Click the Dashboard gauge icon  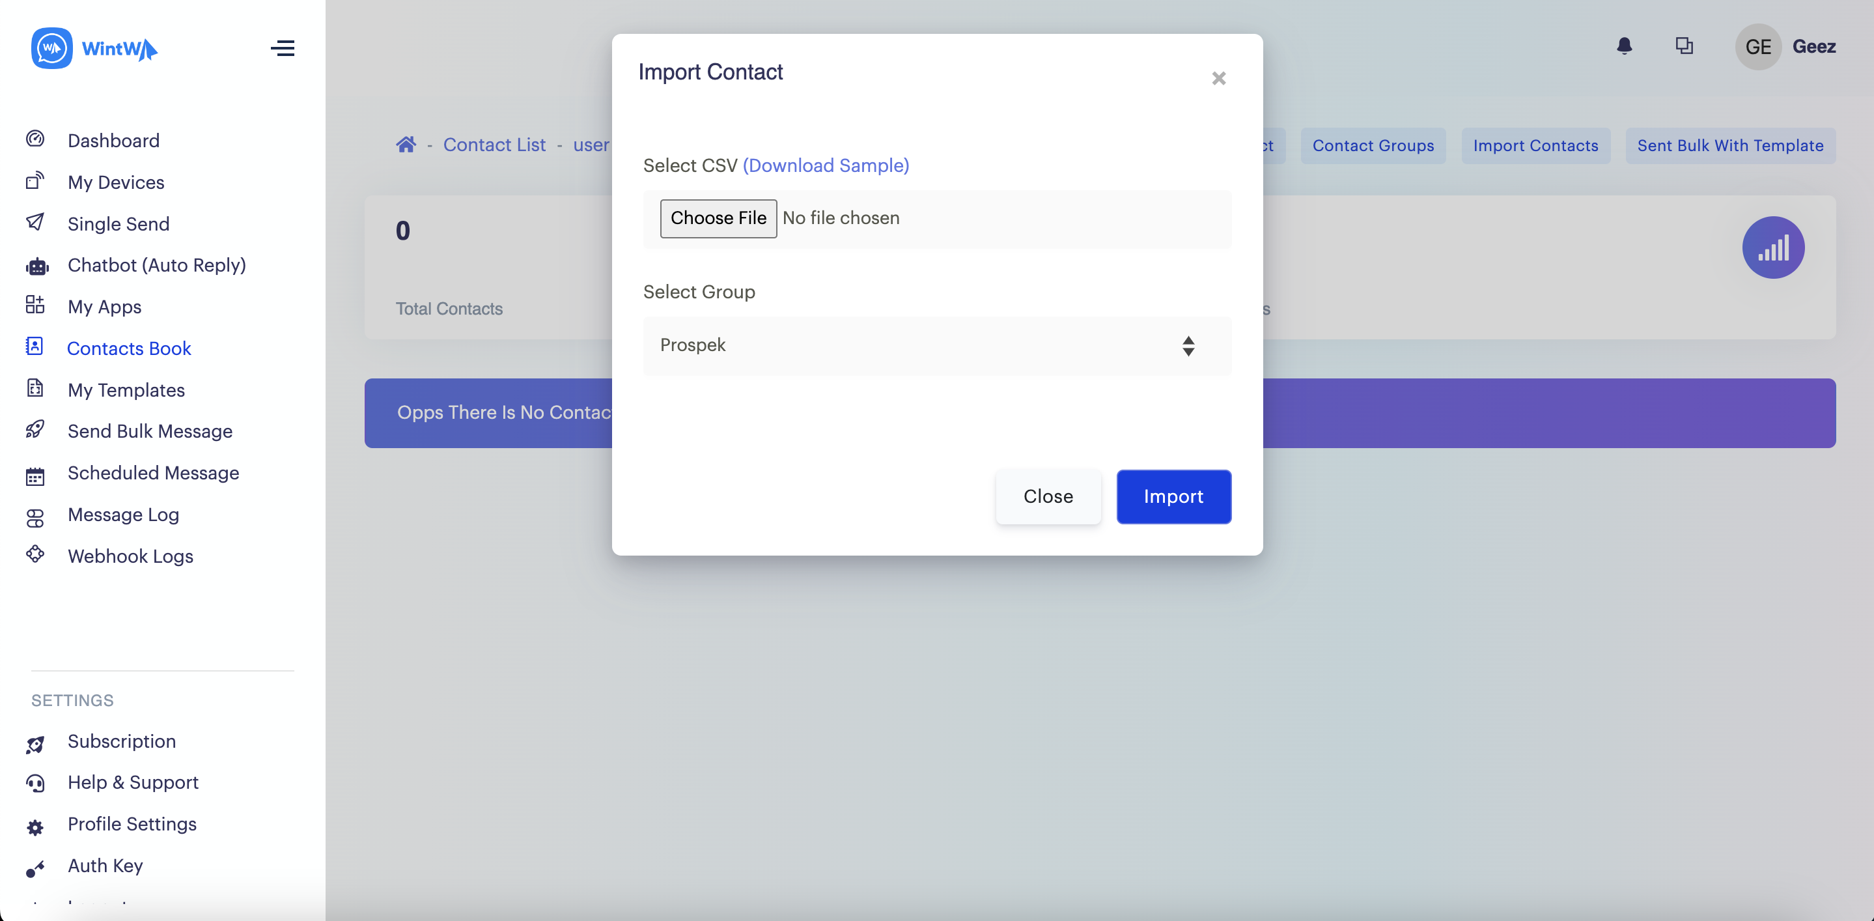coord(35,139)
